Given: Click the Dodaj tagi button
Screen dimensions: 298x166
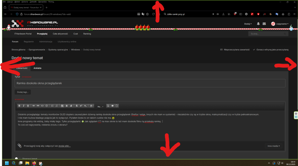Looking at the screenshot, I should [x=23, y=92].
